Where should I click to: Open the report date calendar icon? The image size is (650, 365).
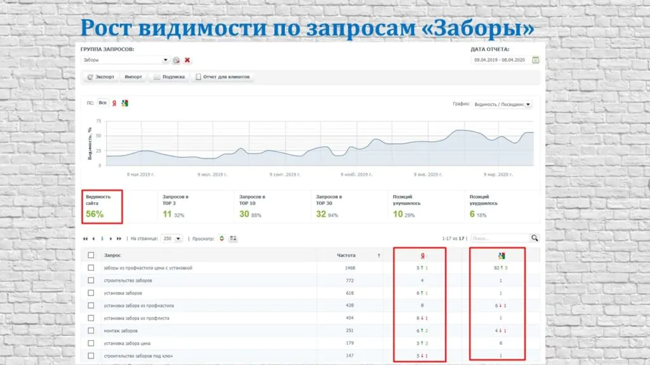tap(536, 60)
